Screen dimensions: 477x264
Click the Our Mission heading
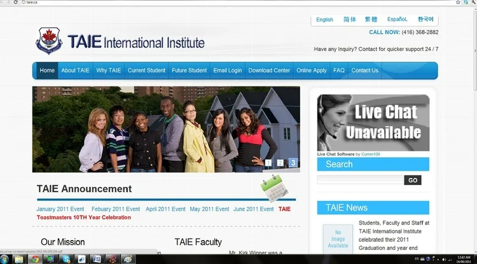[x=63, y=242]
